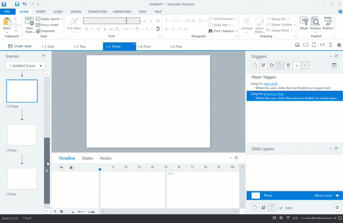The height and width of the screenshot is (223, 343).
Task: Click the Save icon in title bar
Action: coord(17,4)
